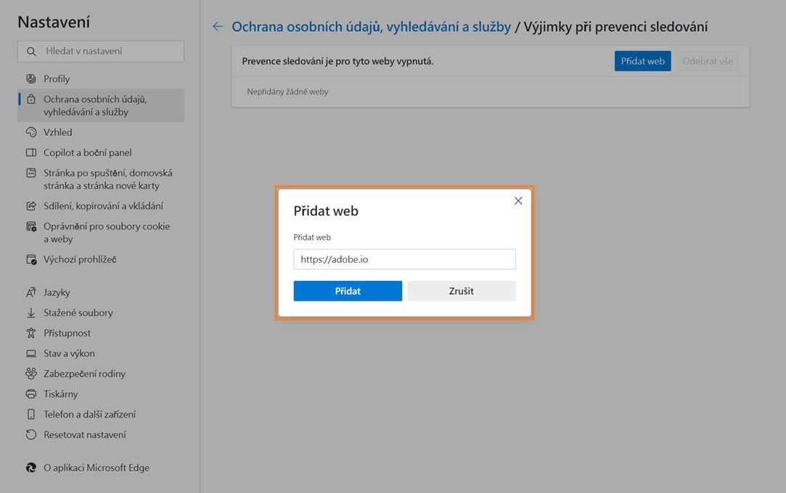The image size is (786, 493).
Task: Click the O aplikaci Microsoft Edge icon
Action: pyautogui.click(x=30, y=468)
